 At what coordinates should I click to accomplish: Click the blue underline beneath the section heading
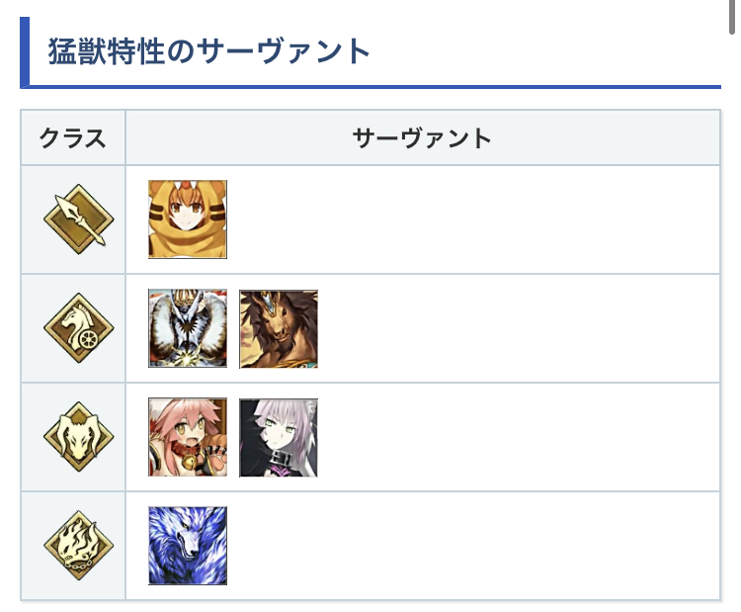[395, 87]
